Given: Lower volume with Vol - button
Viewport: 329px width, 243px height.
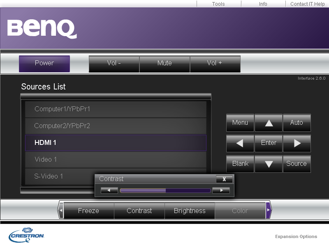Looking at the screenshot, I should click(x=114, y=64).
